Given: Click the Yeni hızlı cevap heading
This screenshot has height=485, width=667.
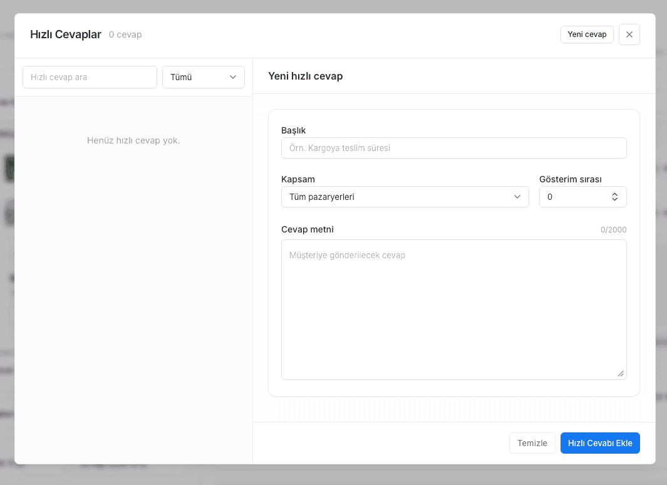Looking at the screenshot, I should click(x=306, y=76).
